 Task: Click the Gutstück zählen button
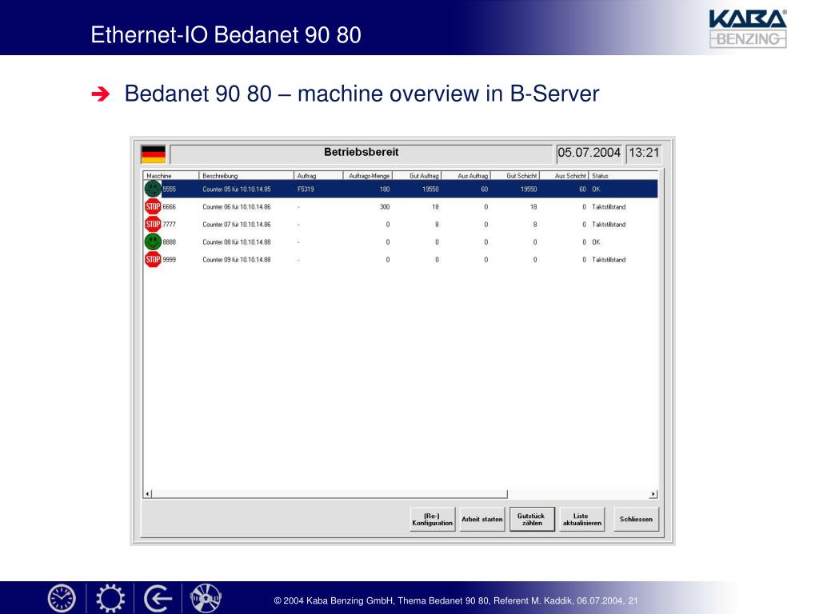[532, 520]
